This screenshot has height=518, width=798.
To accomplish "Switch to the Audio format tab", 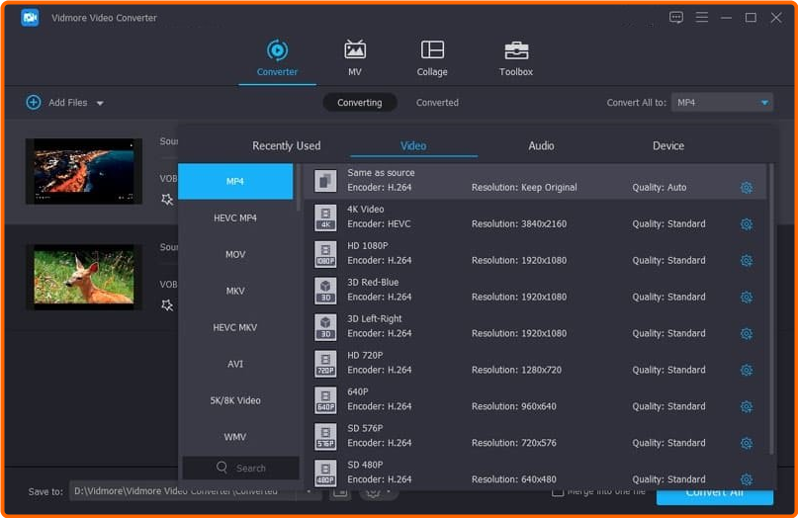I will tap(541, 146).
